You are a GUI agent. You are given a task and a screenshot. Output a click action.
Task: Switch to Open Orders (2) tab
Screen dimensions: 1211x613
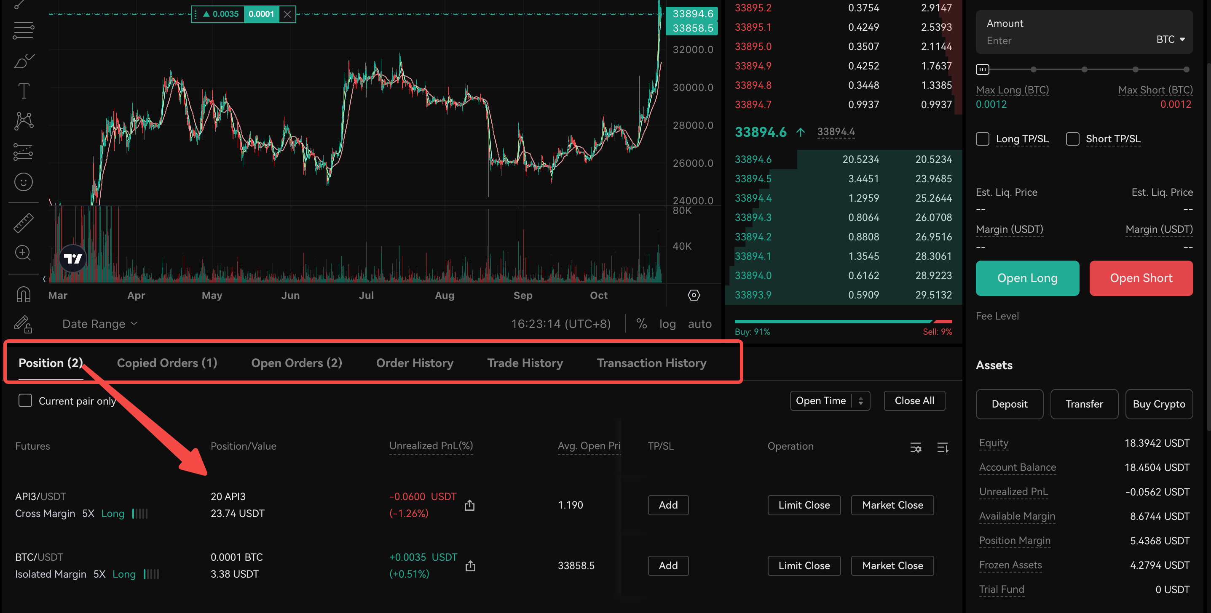[x=296, y=362]
